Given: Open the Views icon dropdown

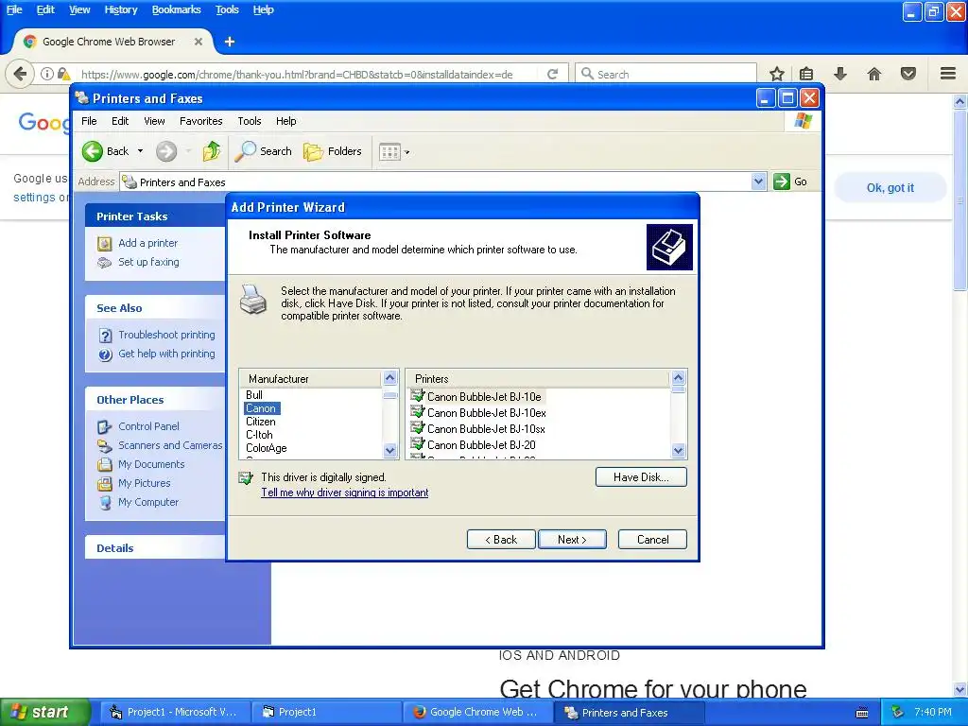Looking at the screenshot, I should click(394, 151).
